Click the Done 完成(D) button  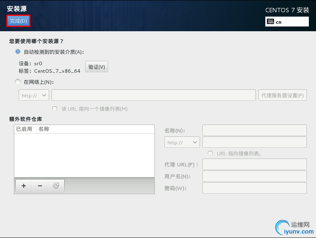(18, 21)
